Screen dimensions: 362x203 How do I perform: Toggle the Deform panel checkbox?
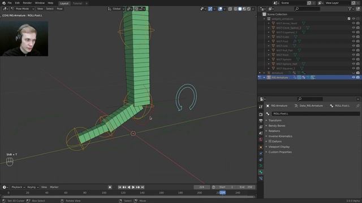[x=270, y=142]
